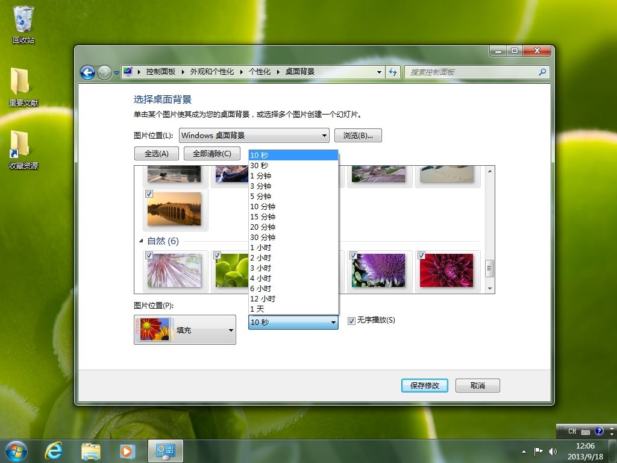Open the 回收站 recycle bin icon
The width and height of the screenshot is (617, 463).
coord(23,24)
